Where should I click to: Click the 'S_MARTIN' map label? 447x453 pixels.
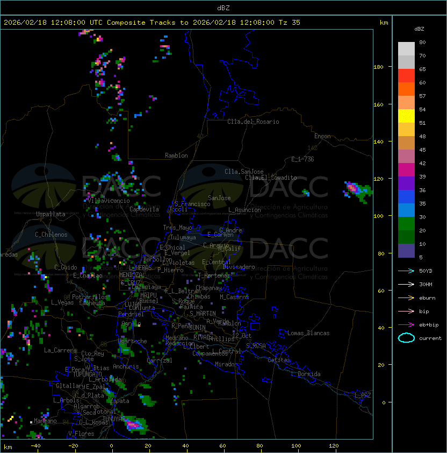tap(203, 314)
